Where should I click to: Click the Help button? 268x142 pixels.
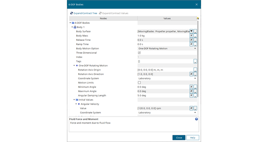[193, 138]
